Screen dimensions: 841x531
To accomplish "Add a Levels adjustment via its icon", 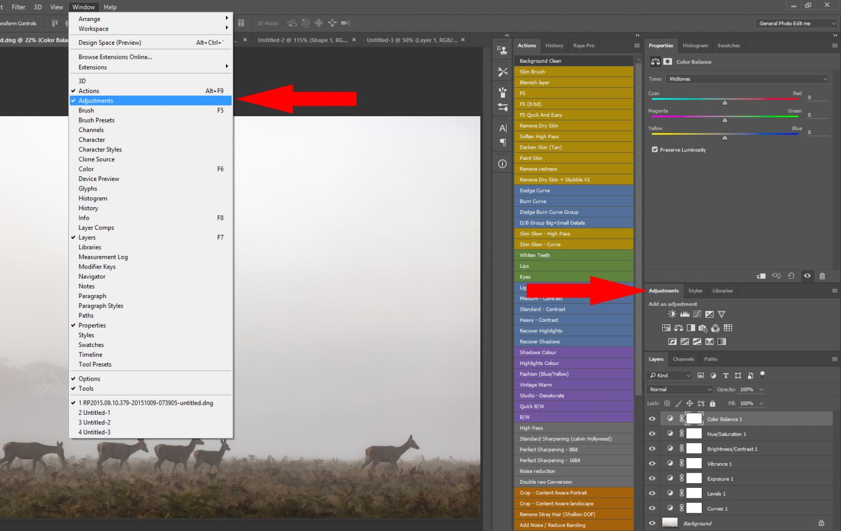I will 685,314.
